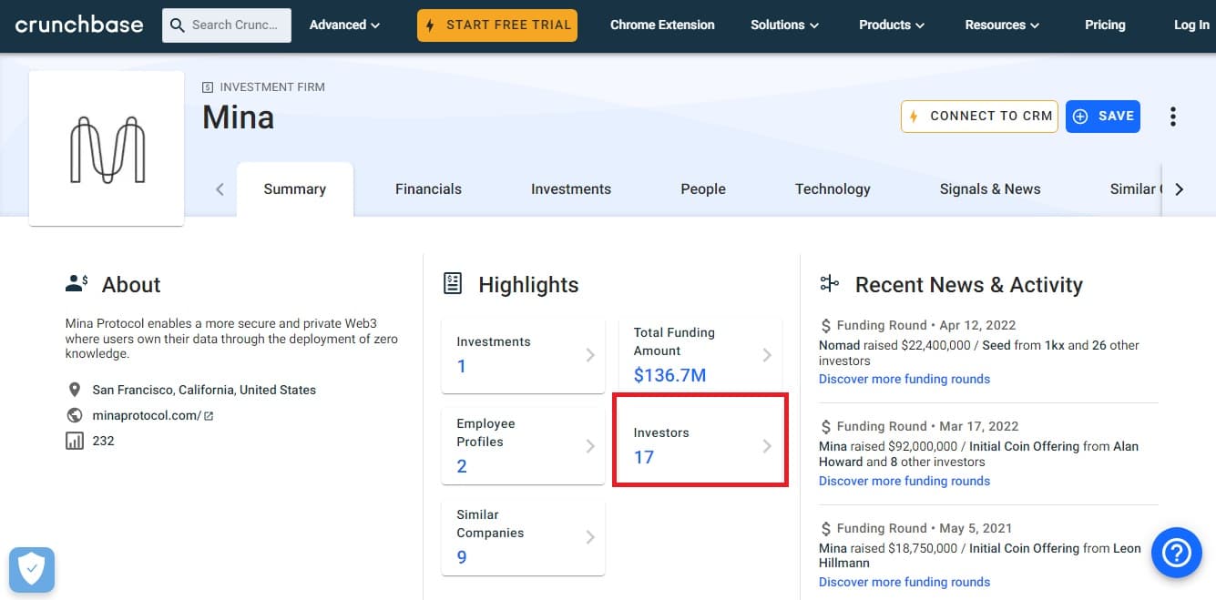Screen dimensions: 1216x600
Task: Click the 1kx investor link
Action: (1054, 345)
